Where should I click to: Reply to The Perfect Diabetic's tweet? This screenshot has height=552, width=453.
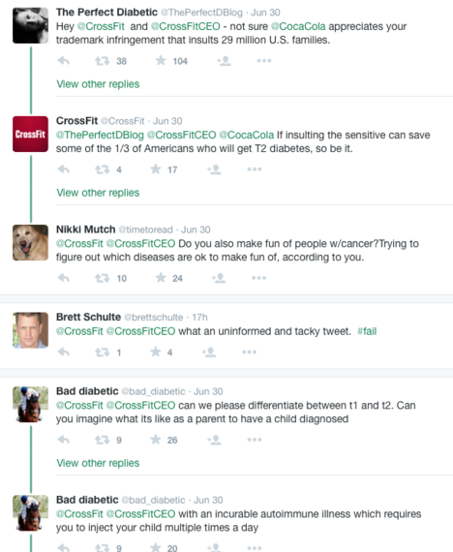tap(64, 61)
